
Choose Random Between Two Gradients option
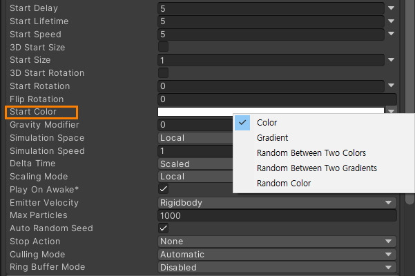tap(323, 168)
